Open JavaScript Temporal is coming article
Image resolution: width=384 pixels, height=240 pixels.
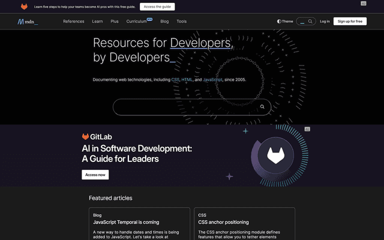coord(126,222)
